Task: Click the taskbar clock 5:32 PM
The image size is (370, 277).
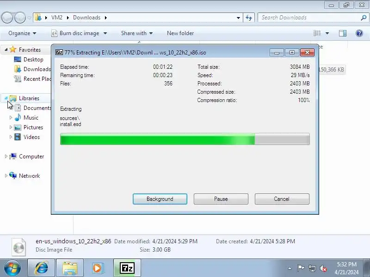Action: (346, 264)
